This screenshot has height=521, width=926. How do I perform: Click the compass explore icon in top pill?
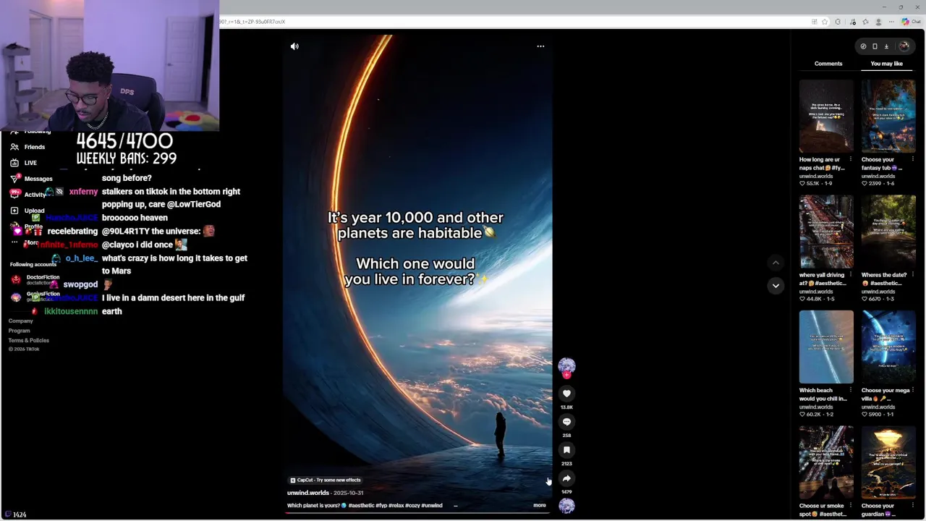pyautogui.click(x=863, y=46)
